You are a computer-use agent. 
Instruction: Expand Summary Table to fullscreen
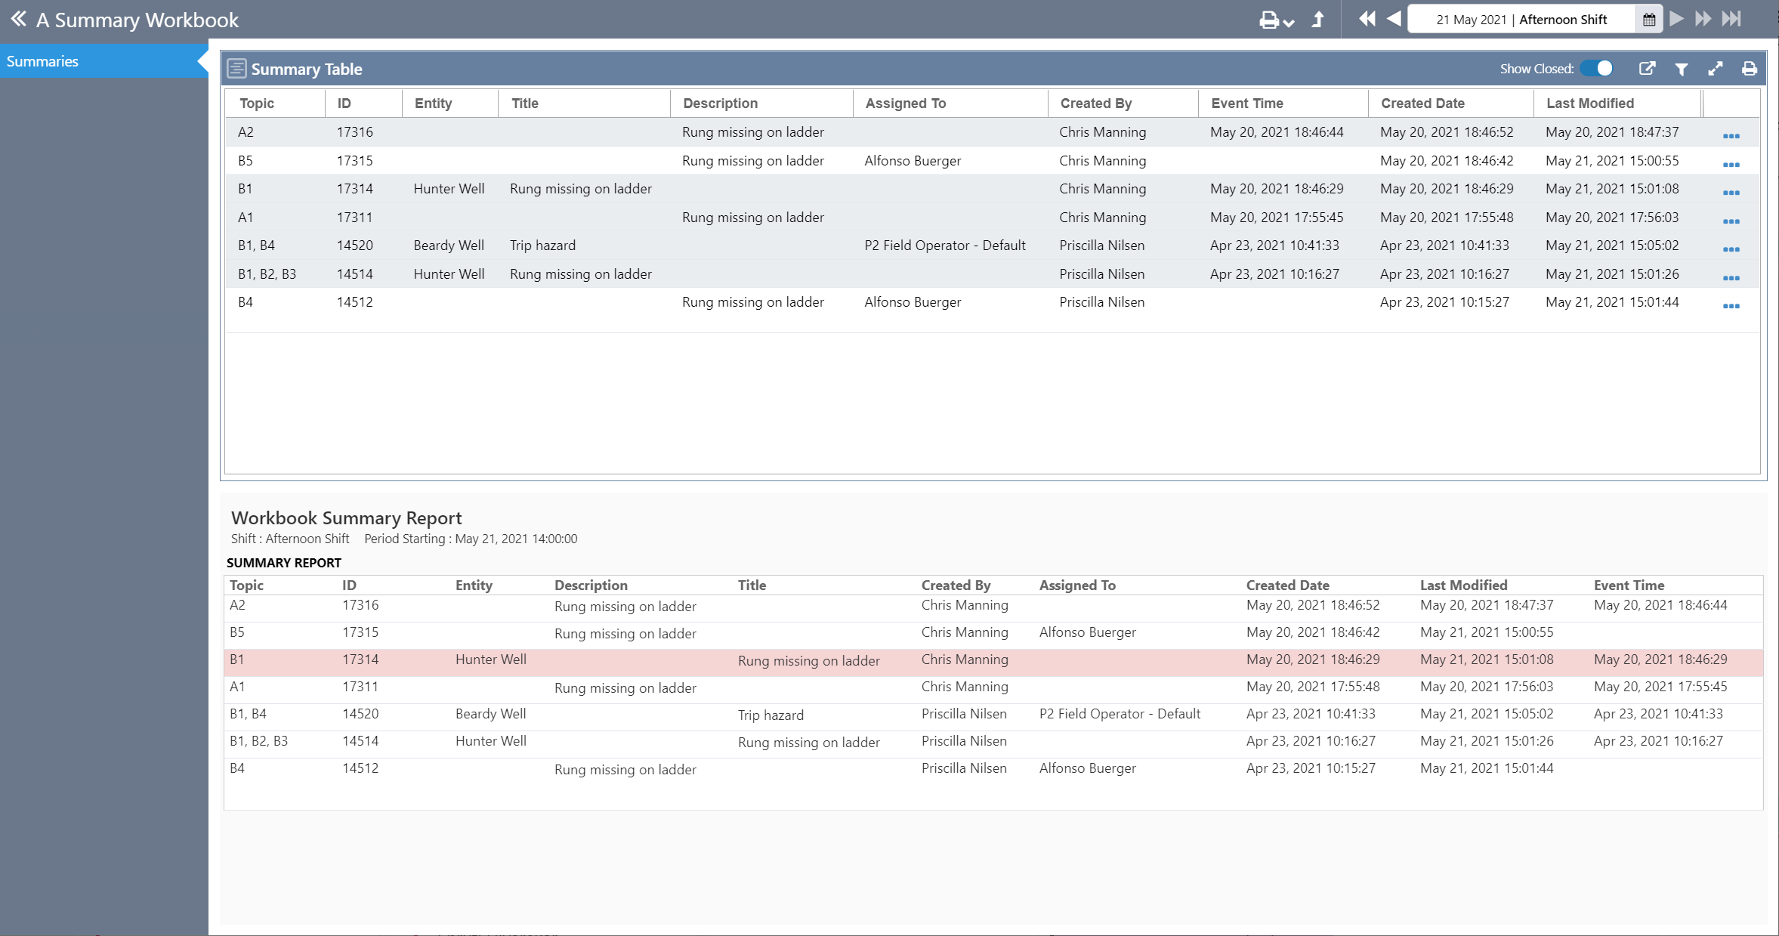pyautogui.click(x=1716, y=70)
